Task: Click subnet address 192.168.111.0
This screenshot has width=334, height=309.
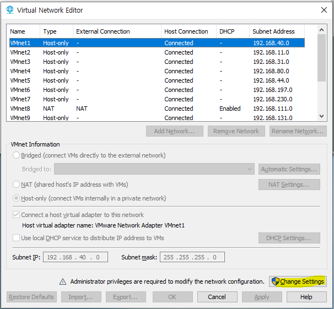Action: tap(273, 109)
